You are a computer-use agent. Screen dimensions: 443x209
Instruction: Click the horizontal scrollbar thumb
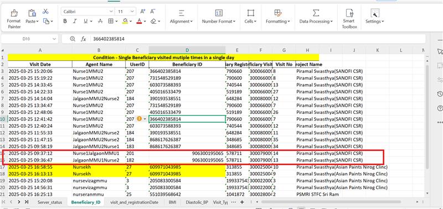pyautogui.click(x=331, y=202)
